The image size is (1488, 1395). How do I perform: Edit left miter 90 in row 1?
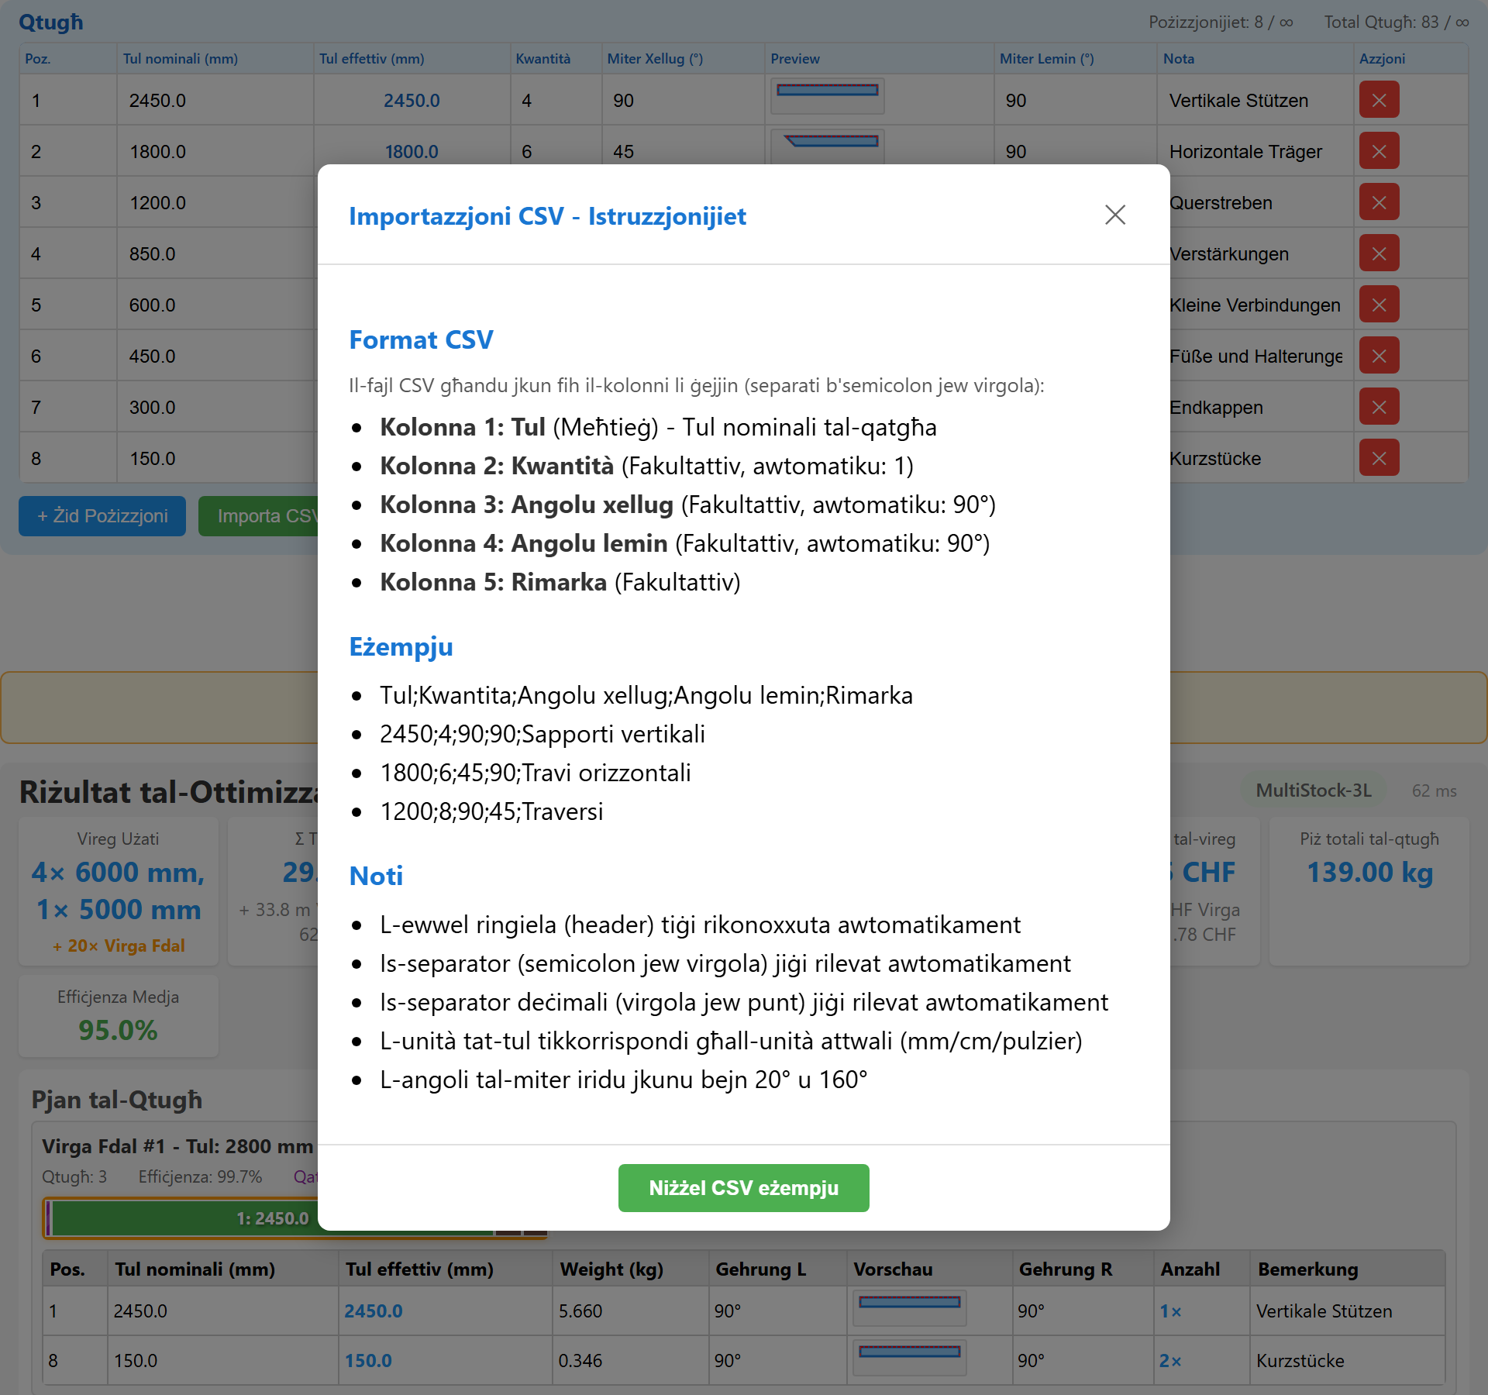tap(683, 101)
